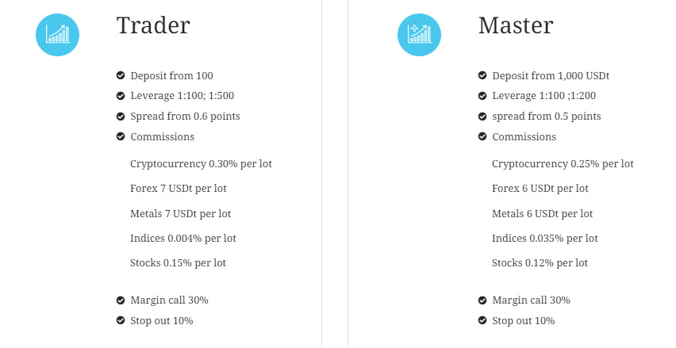Click checkmark next to Master spread from 0.5 points
The height and width of the screenshot is (348, 676).
click(x=482, y=117)
